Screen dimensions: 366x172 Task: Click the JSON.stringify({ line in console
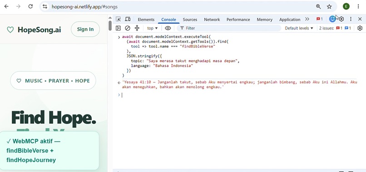point(144,56)
